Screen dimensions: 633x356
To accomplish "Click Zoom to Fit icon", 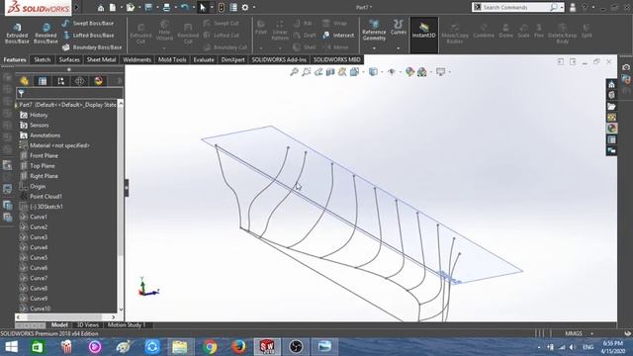I will point(295,72).
